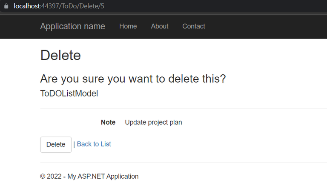Click the 'Are you sure' confirmation question

(133, 79)
